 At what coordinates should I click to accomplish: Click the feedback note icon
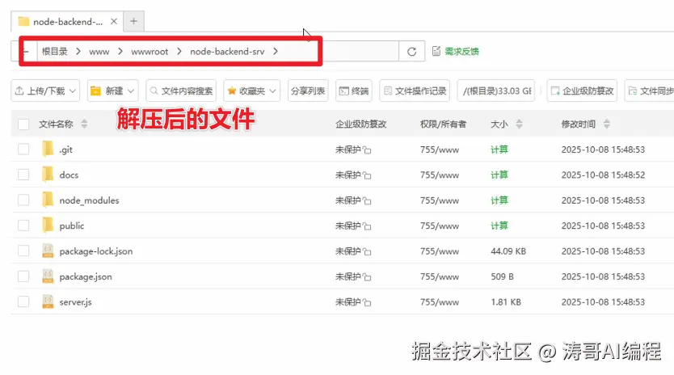click(x=436, y=51)
